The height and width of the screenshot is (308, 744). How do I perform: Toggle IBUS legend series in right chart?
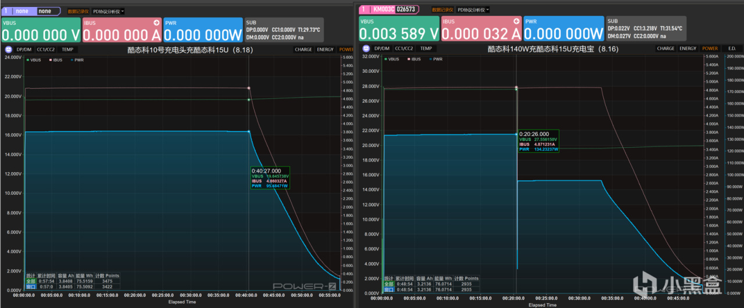414,59
